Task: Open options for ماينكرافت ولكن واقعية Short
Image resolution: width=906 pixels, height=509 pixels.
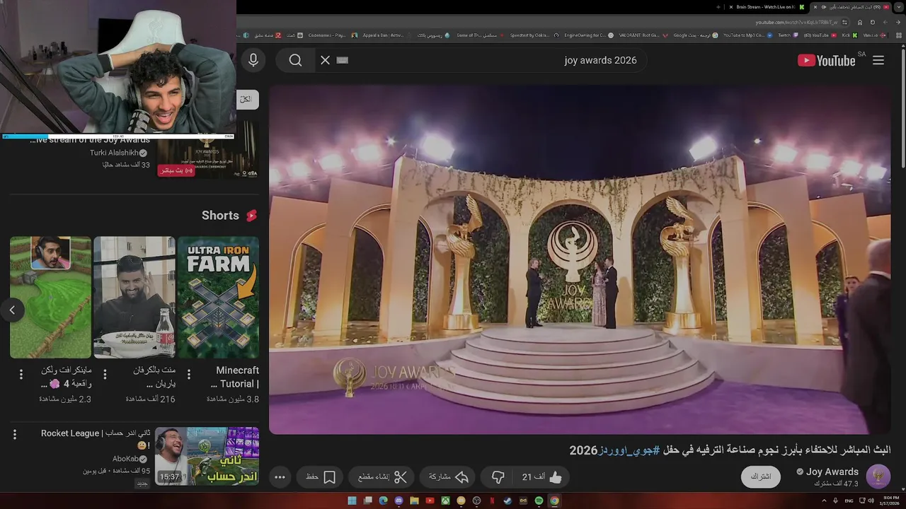Action: click(x=21, y=374)
